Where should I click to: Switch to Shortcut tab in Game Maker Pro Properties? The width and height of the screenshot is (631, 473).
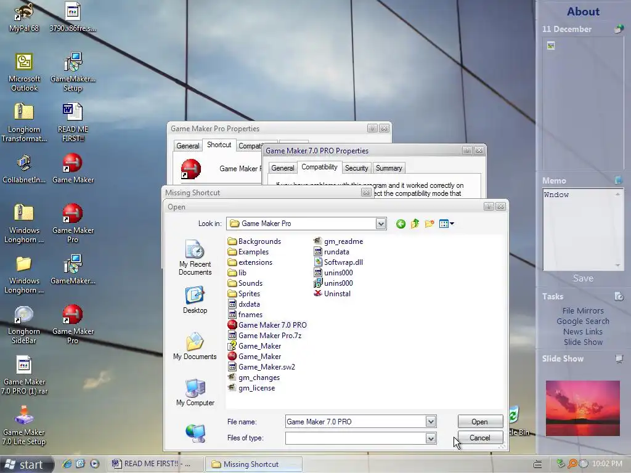[219, 145]
